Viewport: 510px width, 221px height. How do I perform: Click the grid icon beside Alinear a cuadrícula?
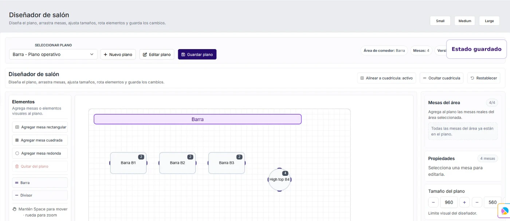[x=362, y=78]
